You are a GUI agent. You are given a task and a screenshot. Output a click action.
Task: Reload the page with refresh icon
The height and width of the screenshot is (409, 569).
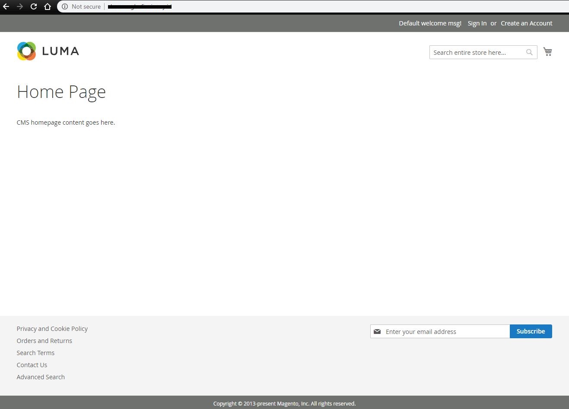click(34, 6)
